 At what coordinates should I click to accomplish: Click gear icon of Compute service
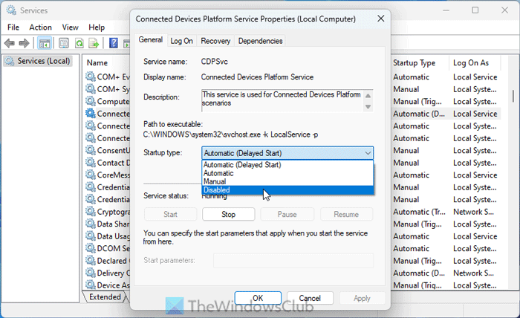(91, 101)
